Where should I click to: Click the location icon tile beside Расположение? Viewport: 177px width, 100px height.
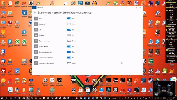pyautogui.click(x=36, y=46)
